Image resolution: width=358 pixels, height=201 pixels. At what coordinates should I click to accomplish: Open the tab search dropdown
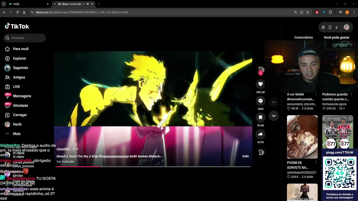click(x=4, y=4)
